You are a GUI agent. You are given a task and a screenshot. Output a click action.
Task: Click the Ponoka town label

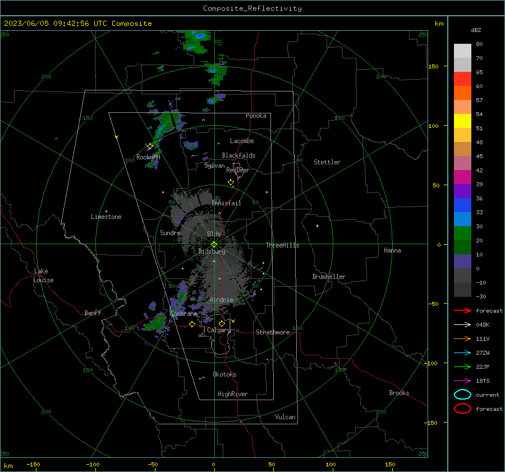pos(256,116)
